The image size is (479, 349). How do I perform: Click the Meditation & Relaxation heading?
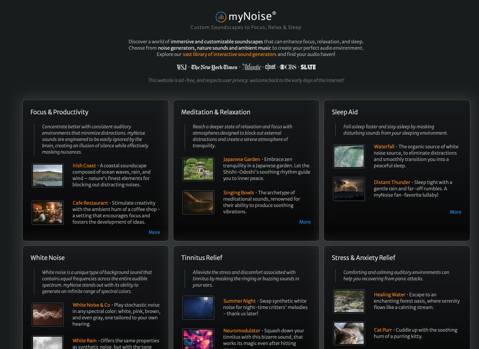point(216,112)
